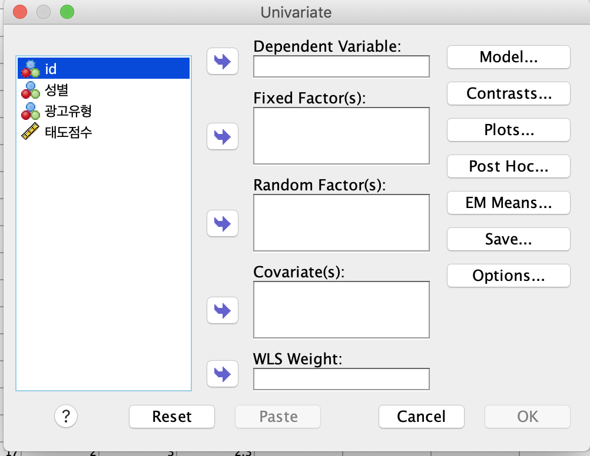Viewport: 590px width, 456px height.
Task: Open the Contrasts... settings
Action: pos(509,93)
